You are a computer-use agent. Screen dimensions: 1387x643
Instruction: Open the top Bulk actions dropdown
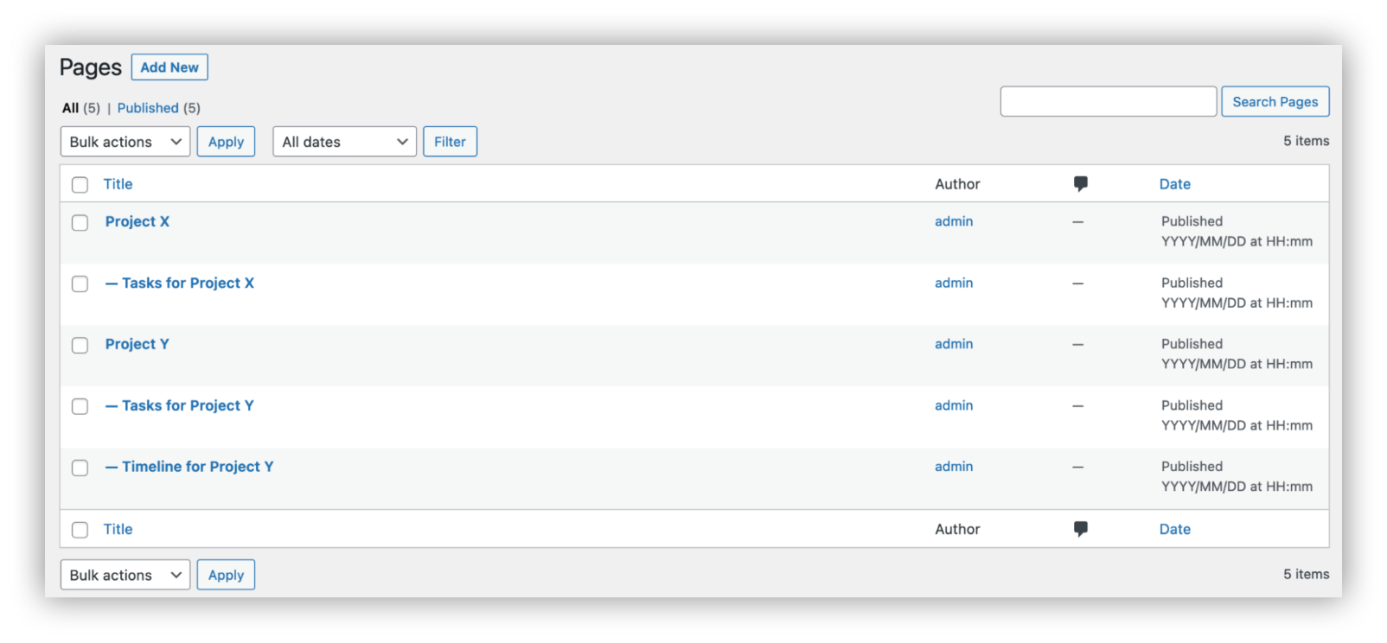click(125, 142)
